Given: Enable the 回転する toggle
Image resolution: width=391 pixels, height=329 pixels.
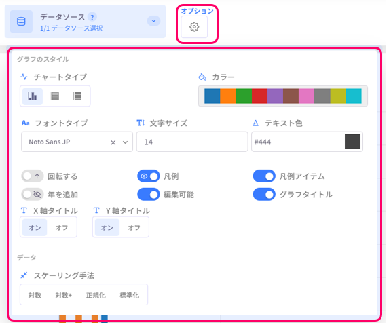Looking at the screenshot, I should click(33, 176).
